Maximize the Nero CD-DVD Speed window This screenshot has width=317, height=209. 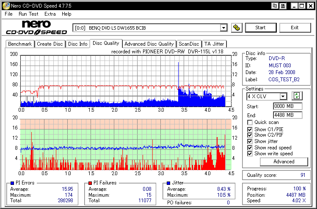point(302,6)
